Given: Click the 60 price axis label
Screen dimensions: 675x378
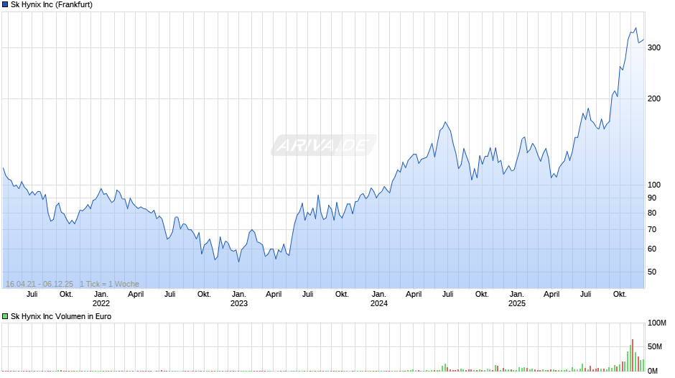Looking at the screenshot, I should coord(652,249).
